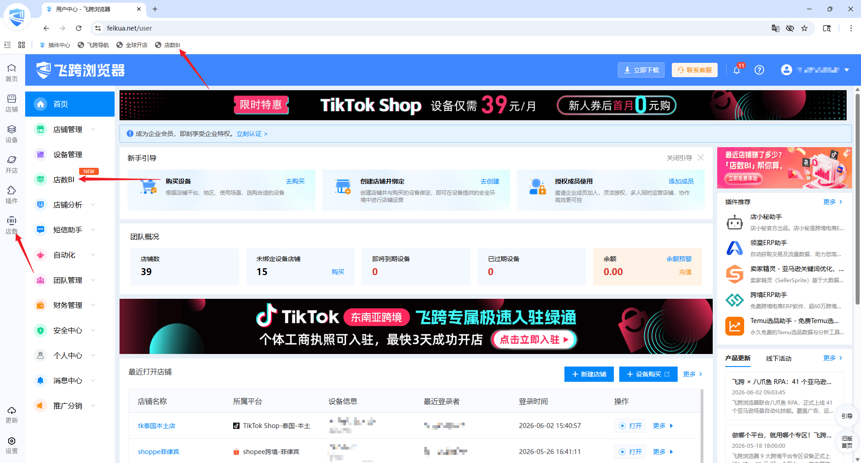Click the TikTok Shop 限时特惠 banner
861x463 pixels.
click(483, 105)
